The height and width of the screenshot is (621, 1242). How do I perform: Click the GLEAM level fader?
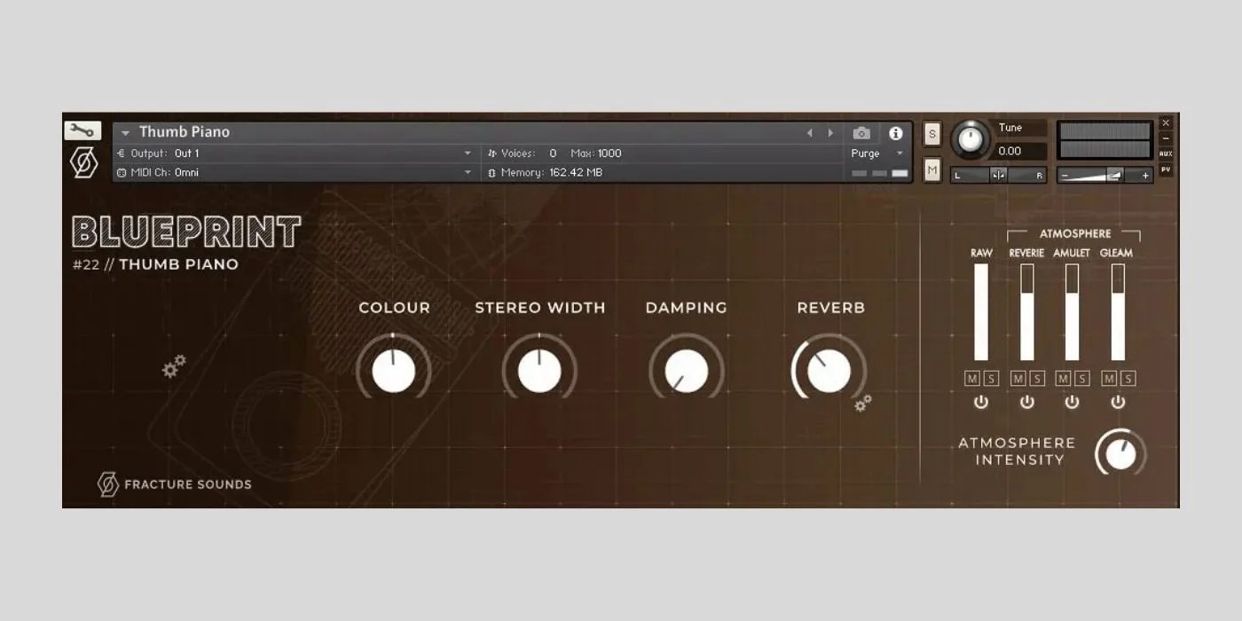coord(1118,312)
